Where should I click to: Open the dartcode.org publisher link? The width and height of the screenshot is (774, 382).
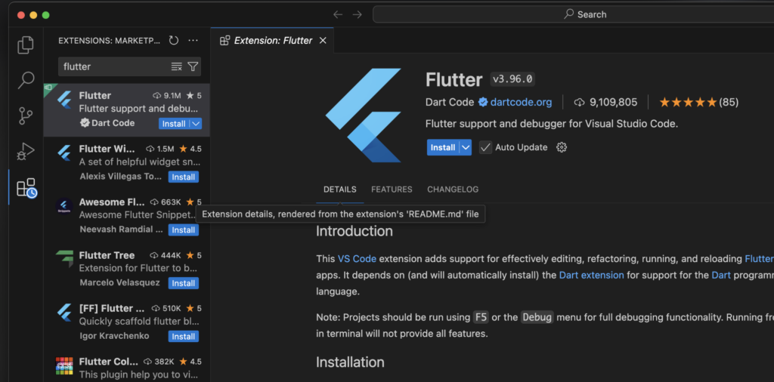coord(521,103)
